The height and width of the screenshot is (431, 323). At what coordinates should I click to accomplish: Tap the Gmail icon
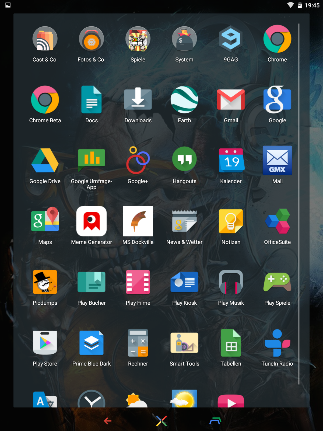(231, 100)
